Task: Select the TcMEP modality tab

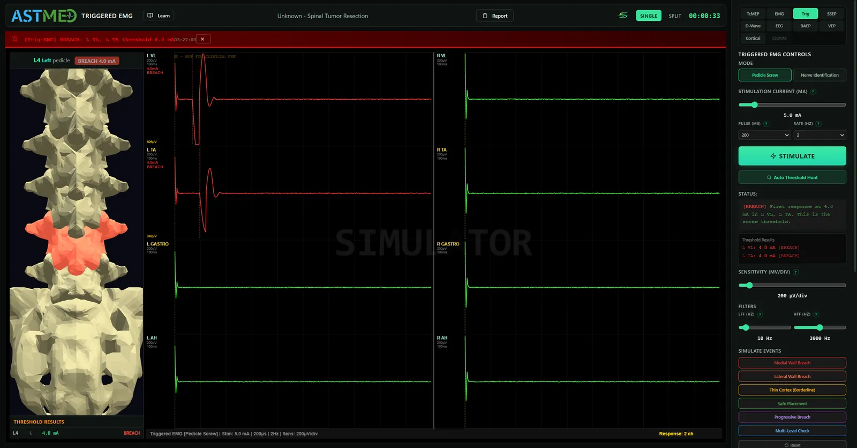Action: pos(753,14)
